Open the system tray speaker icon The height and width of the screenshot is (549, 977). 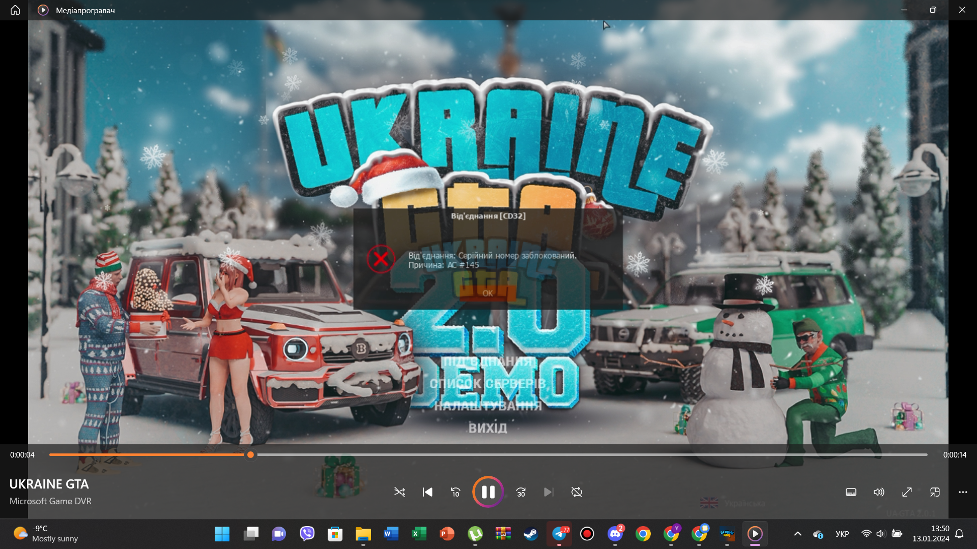coord(881,534)
